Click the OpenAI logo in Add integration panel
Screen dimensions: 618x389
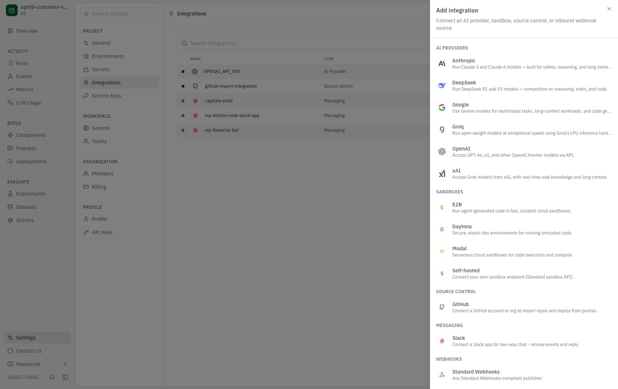coord(442,152)
